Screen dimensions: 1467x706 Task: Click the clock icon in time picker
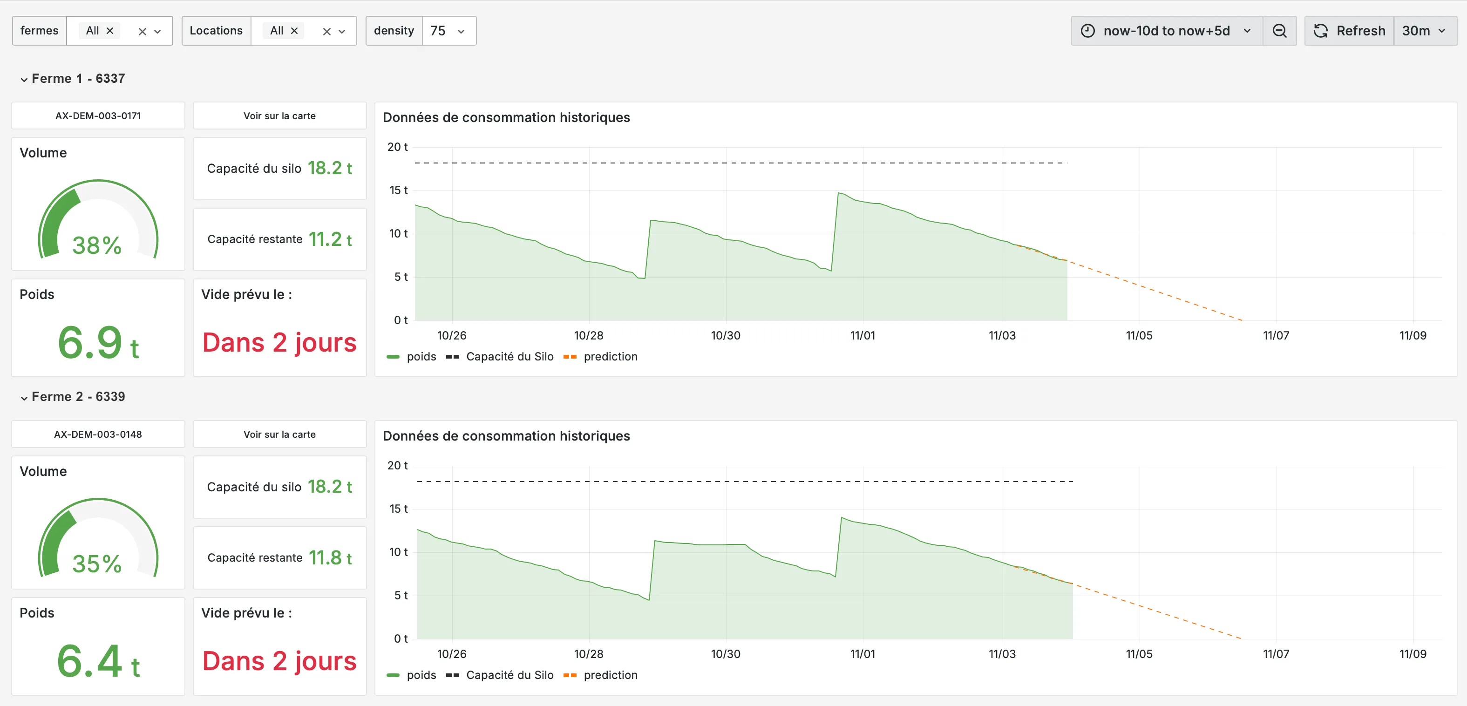[x=1088, y=31]
